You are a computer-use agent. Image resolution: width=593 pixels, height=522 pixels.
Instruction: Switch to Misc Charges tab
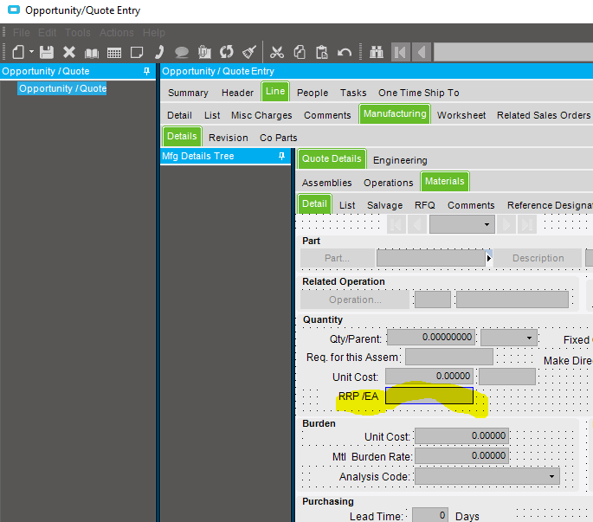point(261,115)
